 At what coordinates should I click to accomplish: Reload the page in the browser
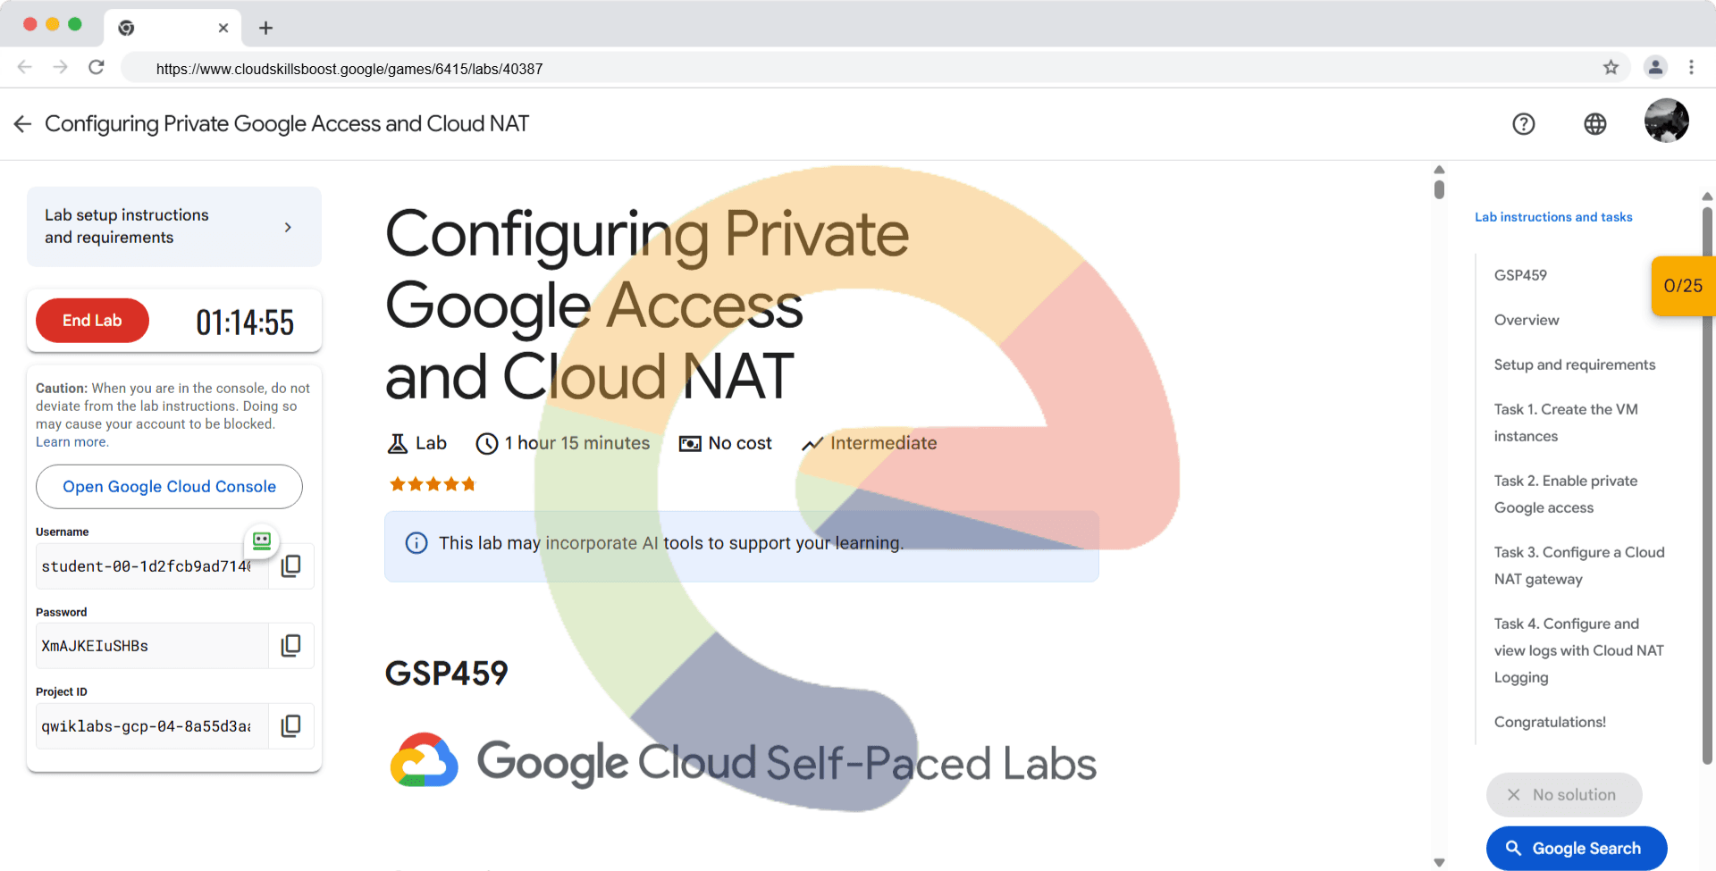[x=97, y=68]
